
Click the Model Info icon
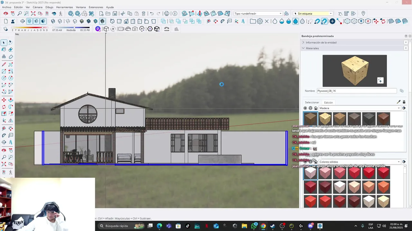(175, 13)
